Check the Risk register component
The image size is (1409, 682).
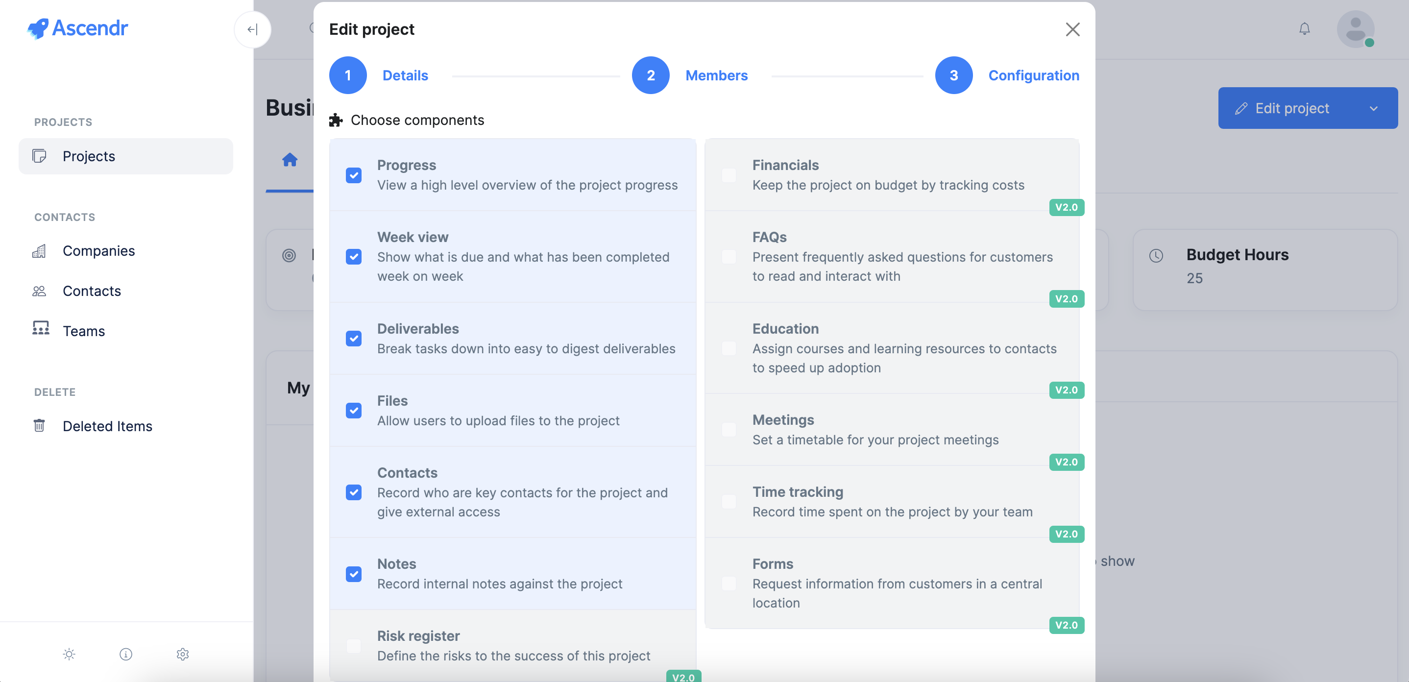(353, 646)
